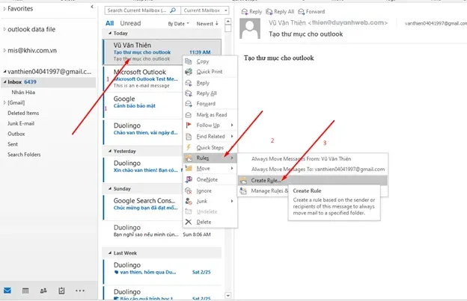Viewport: 467px width, 301px height.
Task: Click Forward in reading pane
Action: [311, 12]
